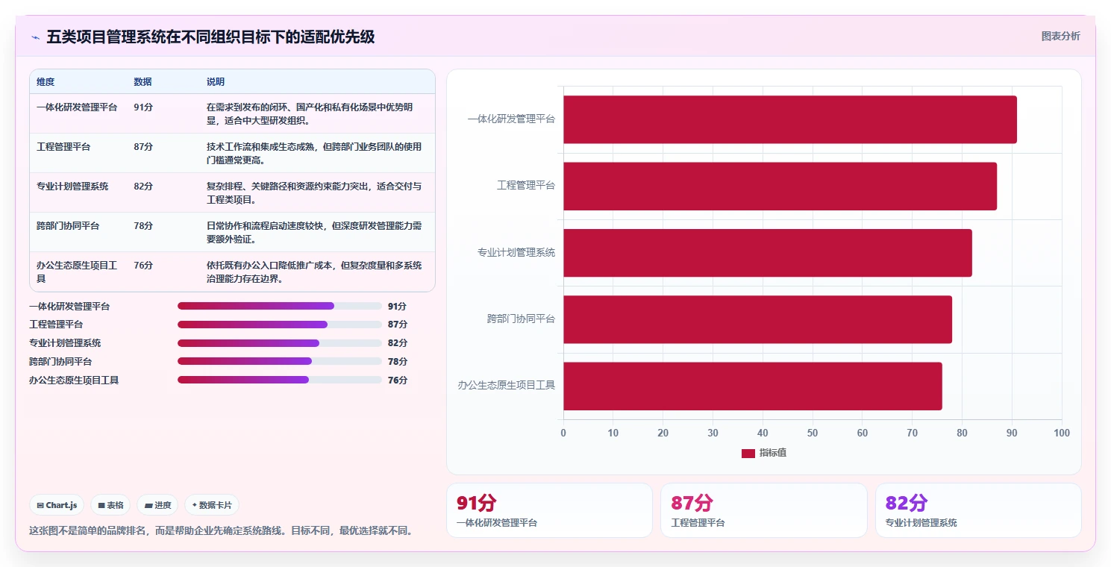Click the 专业计划管理系统 progress bar
Image resolution: width=1111 pixels, height=567 pixels.
click(x=280, y=343)
